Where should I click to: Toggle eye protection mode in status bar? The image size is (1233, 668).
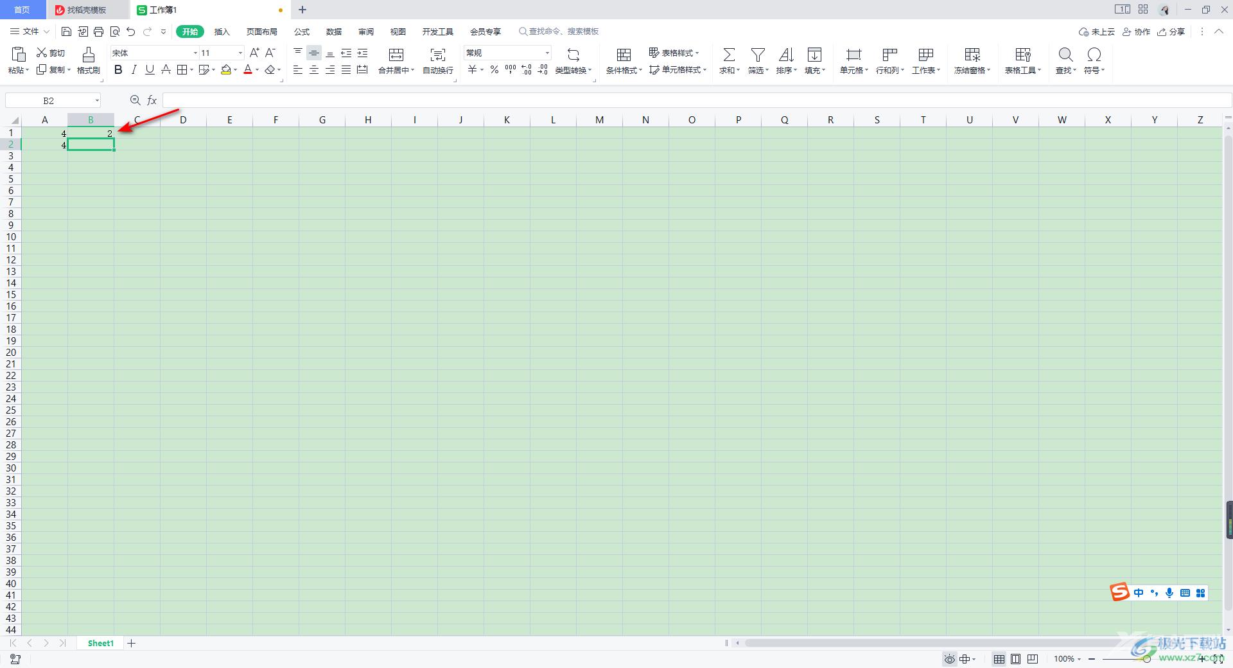click(x=950, y=659)
